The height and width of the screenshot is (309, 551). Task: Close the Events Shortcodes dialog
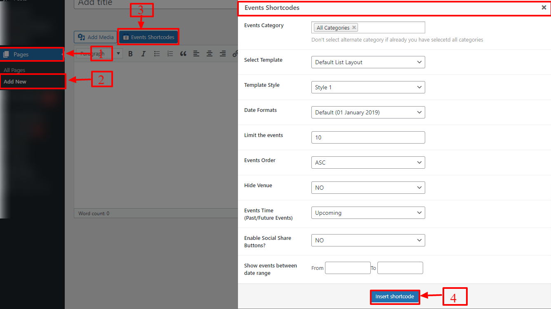pos(544,7)
